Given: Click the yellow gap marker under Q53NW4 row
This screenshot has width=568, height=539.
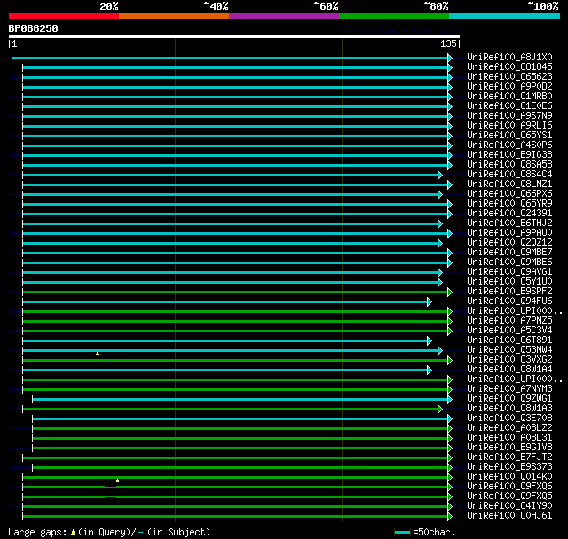Looking at the screenshot, I should click(x=97, y=354).
